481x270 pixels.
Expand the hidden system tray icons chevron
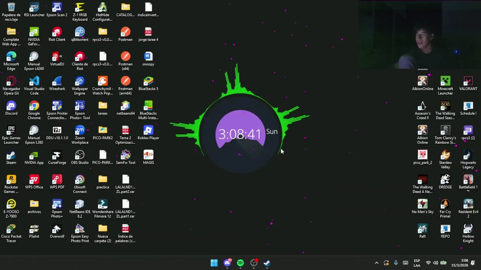click(x=377, y=263)
